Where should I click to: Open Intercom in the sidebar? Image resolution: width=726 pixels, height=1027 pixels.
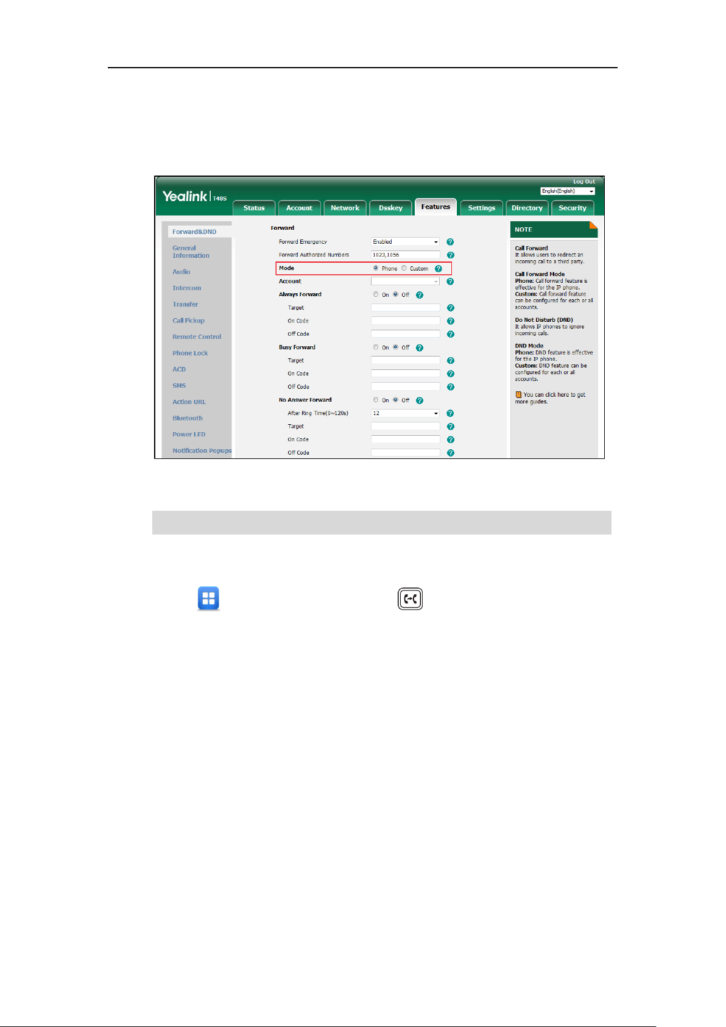click(186, 288)
